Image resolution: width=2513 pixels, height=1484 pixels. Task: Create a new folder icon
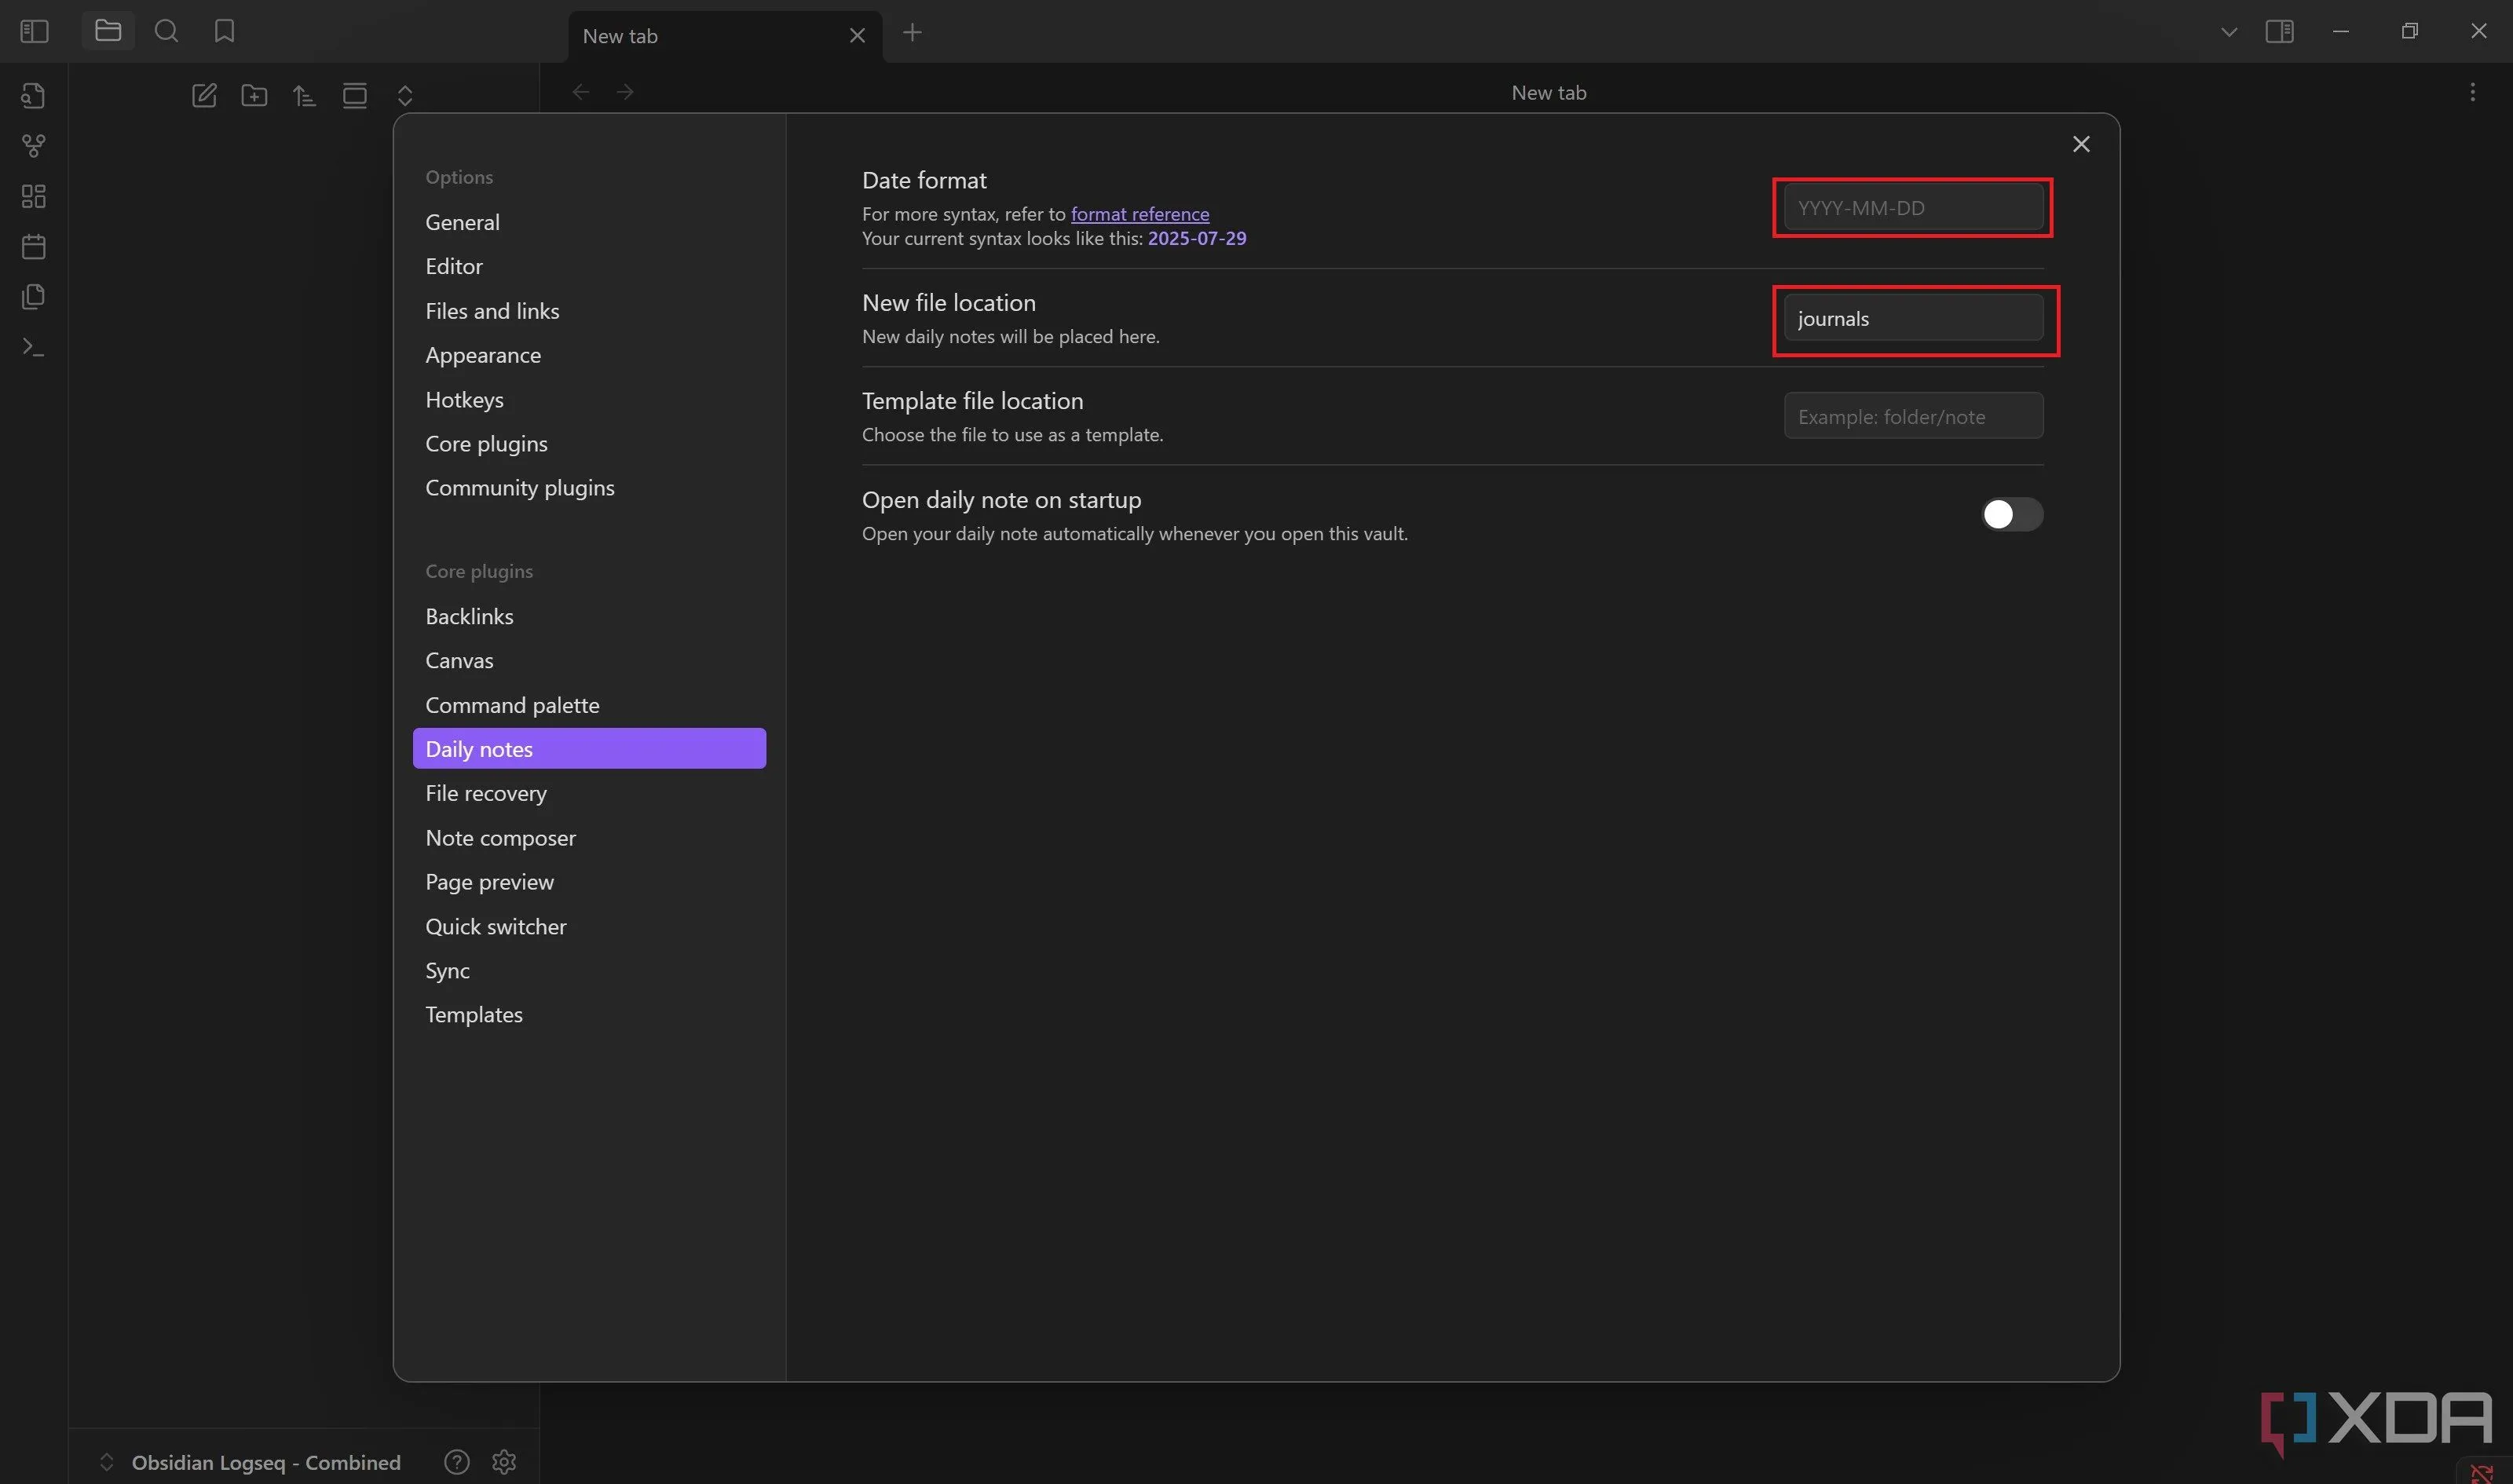254,95
